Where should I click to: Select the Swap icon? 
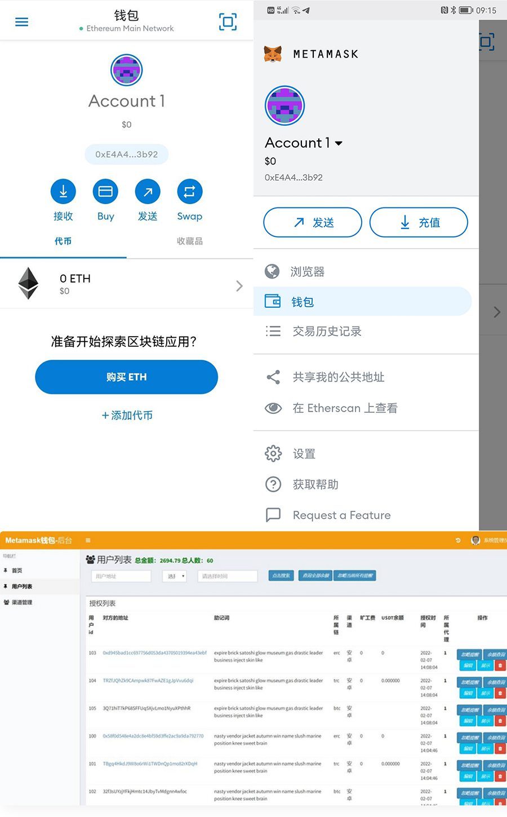click(189, 192)
